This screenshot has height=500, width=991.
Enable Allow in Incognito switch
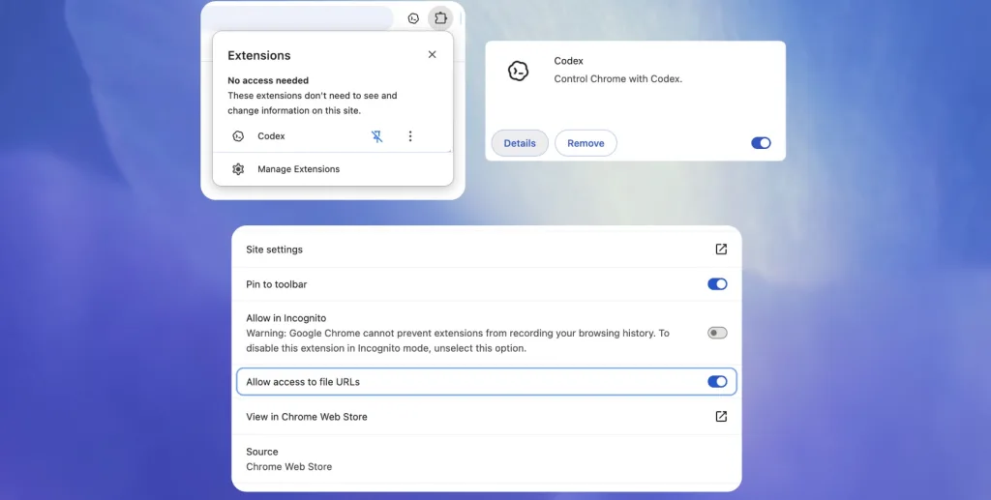click(717, 333)
